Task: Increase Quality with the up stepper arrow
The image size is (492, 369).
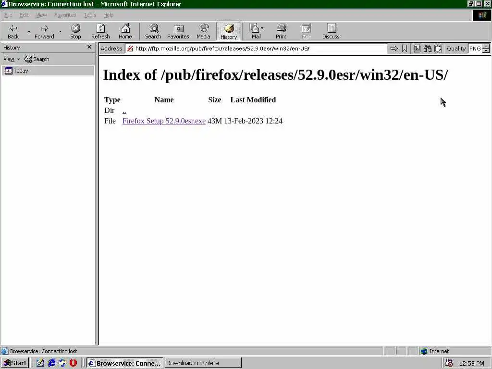Action: [486, 47]
